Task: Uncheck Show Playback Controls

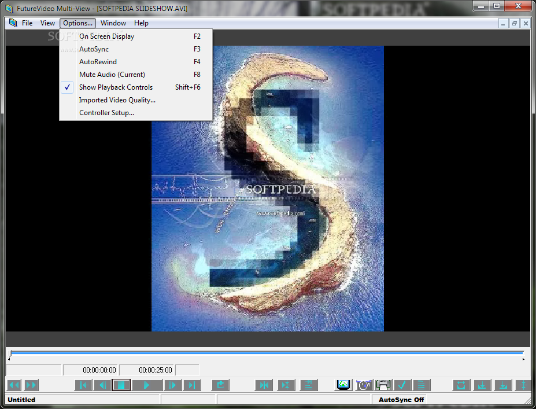Action: pos(136,87)
